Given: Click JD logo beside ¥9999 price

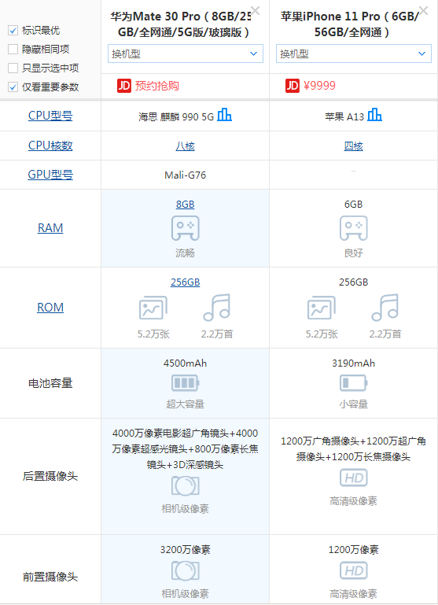Looking at the screenshot, I should pos(293,86).
